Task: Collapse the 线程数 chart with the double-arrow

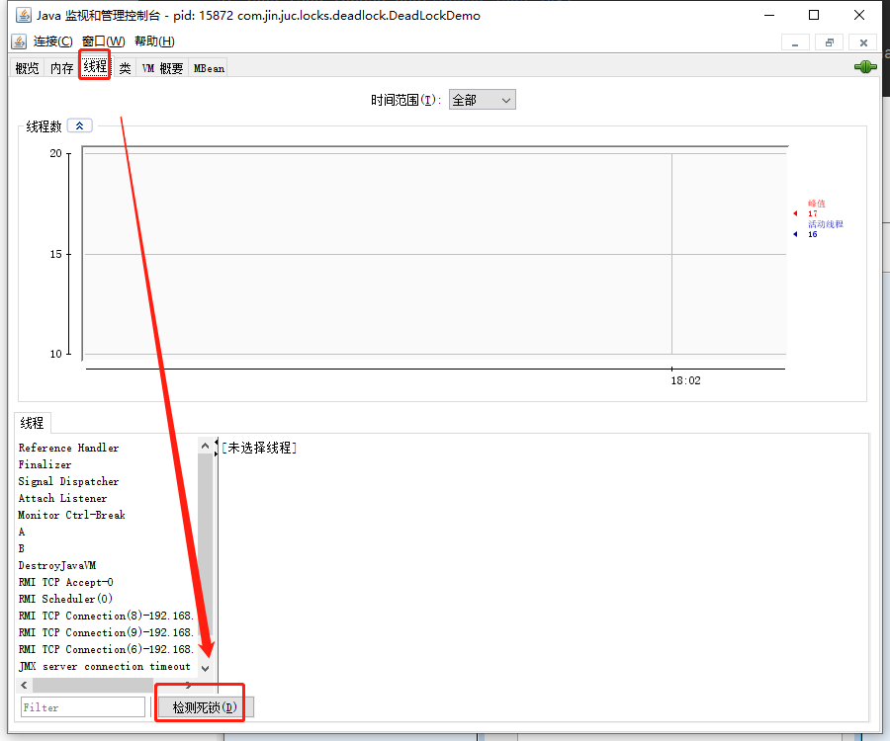Action: tap(79, 125)
